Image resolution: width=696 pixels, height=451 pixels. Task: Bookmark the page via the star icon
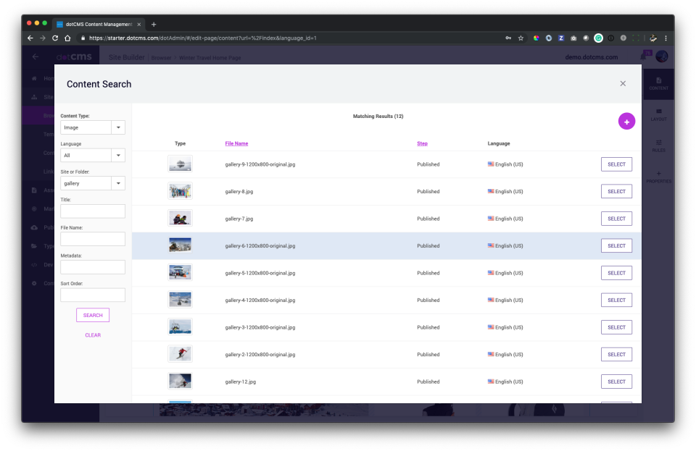pyautogui.click(x=520, y=38)
